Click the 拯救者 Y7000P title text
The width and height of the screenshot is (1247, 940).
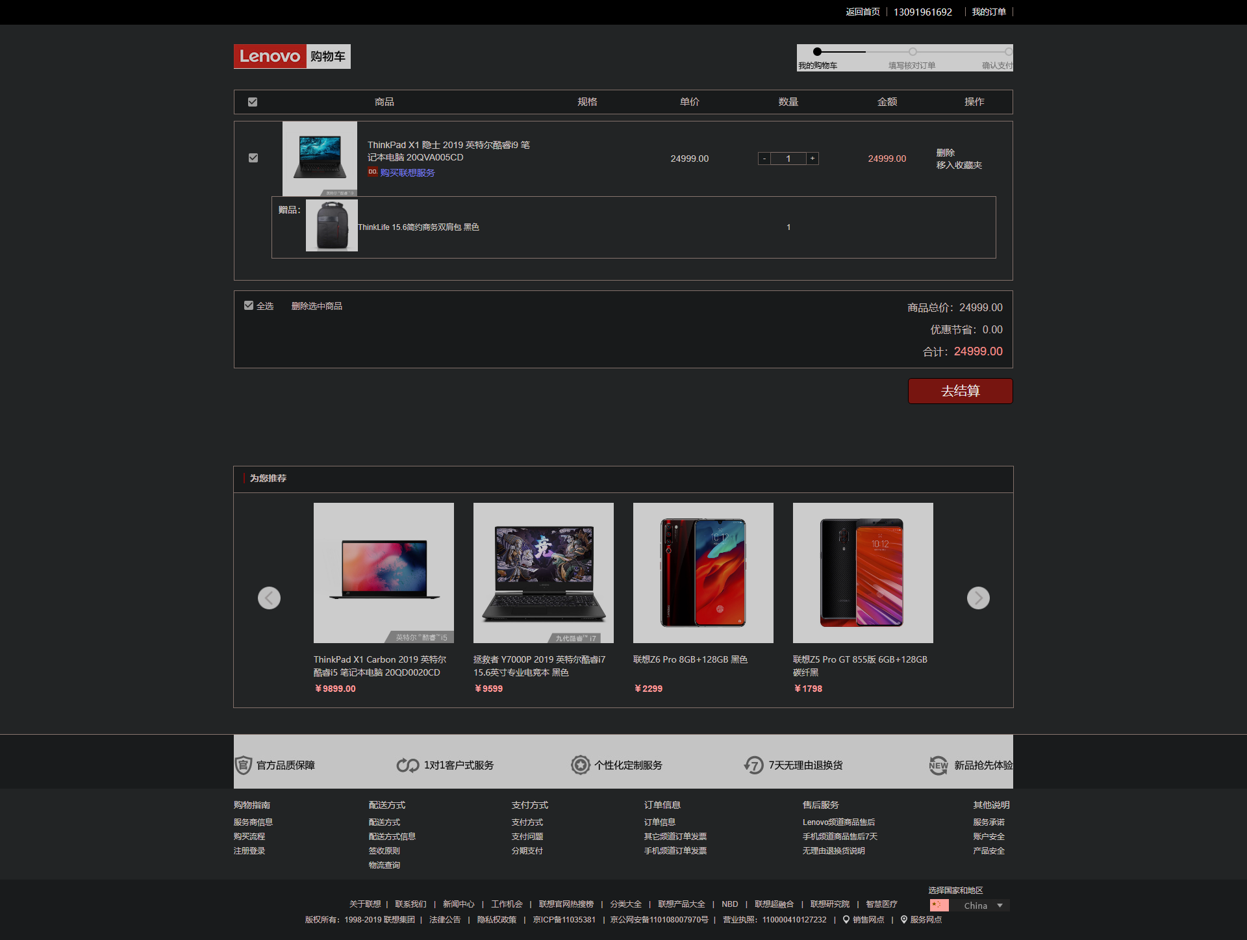[x=539, y=666]
